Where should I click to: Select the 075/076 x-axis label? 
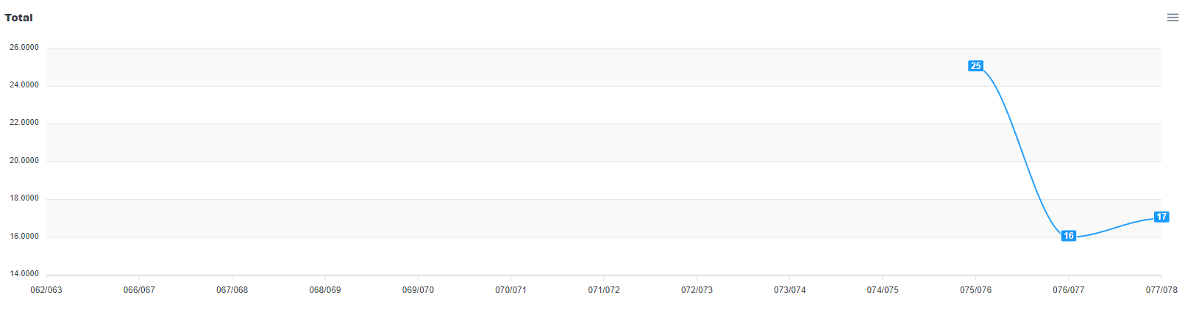(975, 290)
